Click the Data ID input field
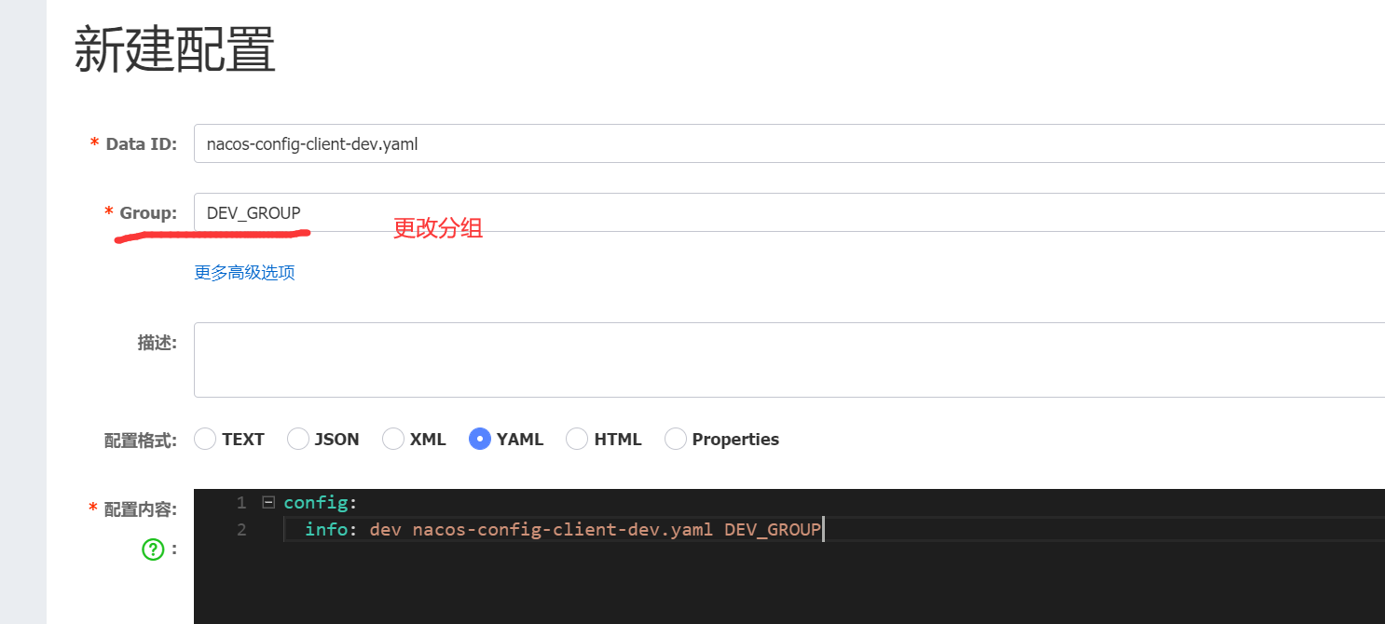1385x624 pixels. coord(789,143)
